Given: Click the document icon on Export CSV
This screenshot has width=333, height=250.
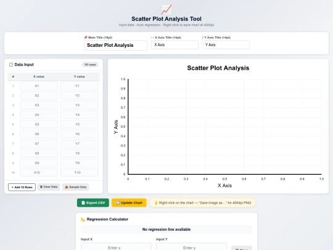Looking at the screenshot, I should pos(83,203).
